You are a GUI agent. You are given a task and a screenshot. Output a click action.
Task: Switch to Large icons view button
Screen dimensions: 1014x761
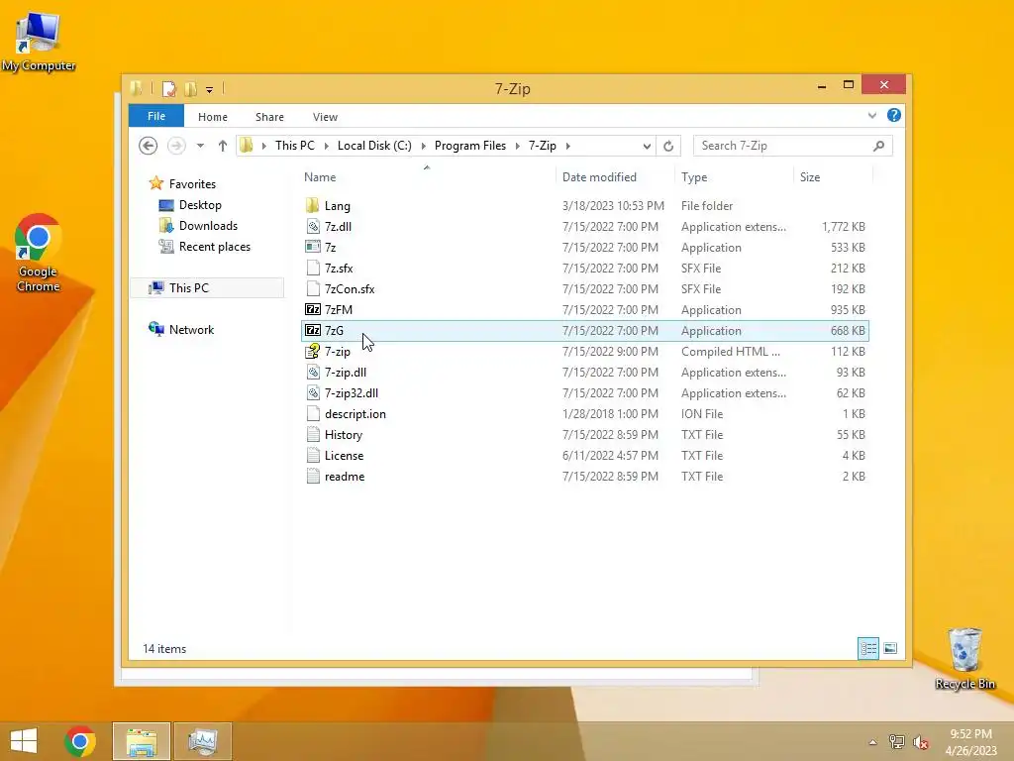pos(890,648)
